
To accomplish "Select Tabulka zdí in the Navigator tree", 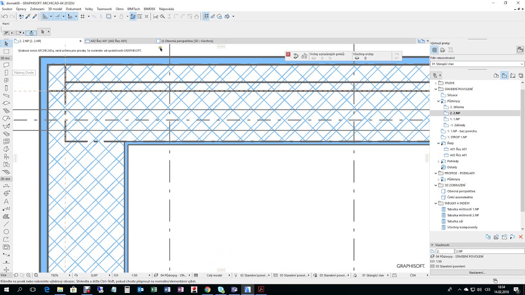I will (x=455, y=221).
